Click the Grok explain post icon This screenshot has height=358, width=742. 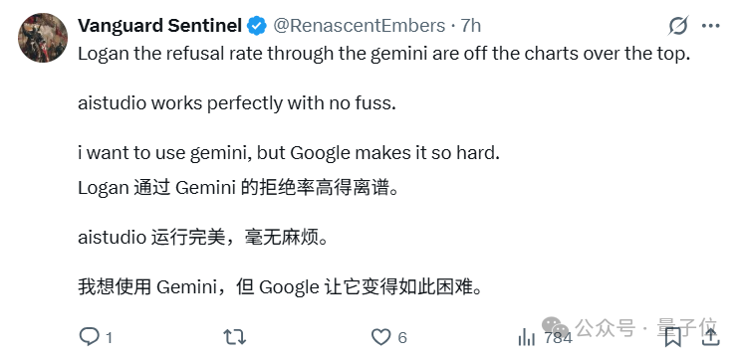click(x=678, y=26)
